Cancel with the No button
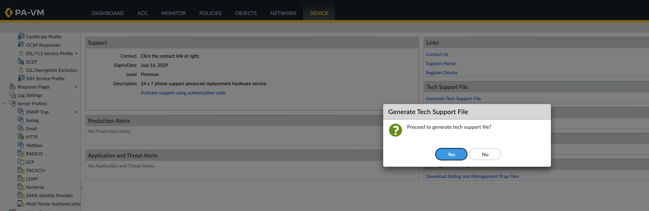This screenshot has height=211, width=649. pos(485,154)
